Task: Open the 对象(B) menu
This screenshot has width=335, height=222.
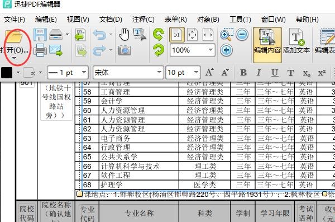Action: point(208,20)
